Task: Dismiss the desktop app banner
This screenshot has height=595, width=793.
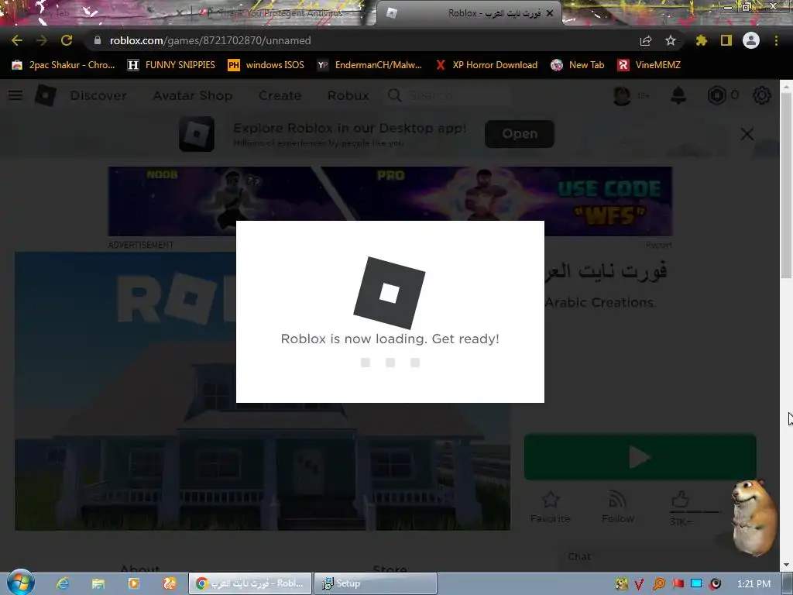Action: pyautogui.click(x=747, y=134)
